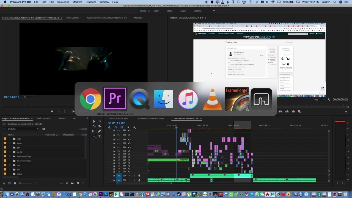Select the Slip tool
Image resolution: width=352 pixels, height=198 pixels.
pos(94,131)
